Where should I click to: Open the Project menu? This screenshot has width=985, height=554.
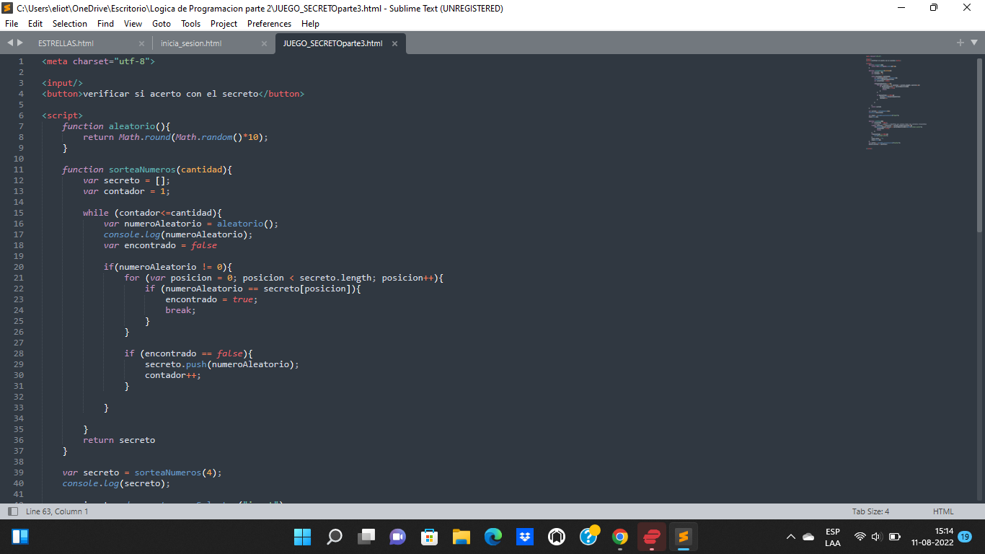(224, 24)
